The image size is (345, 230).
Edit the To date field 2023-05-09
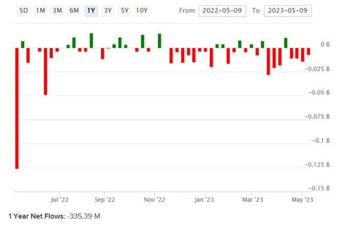click(287, 11)
